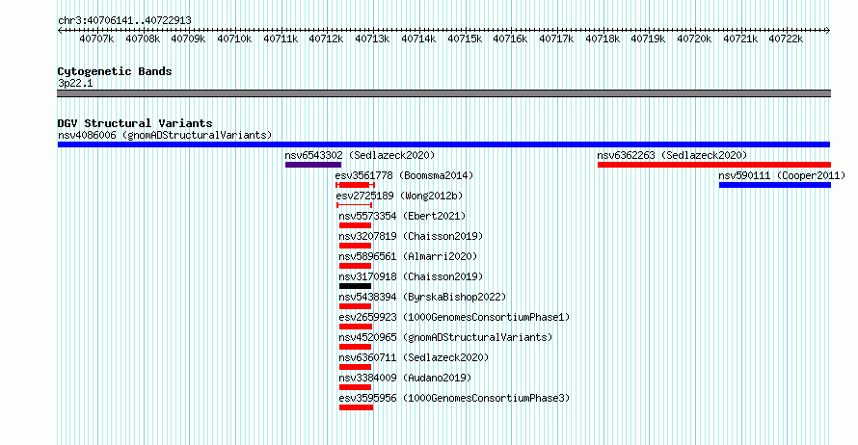Click the 40719k ruler tick label

(648, 39)
